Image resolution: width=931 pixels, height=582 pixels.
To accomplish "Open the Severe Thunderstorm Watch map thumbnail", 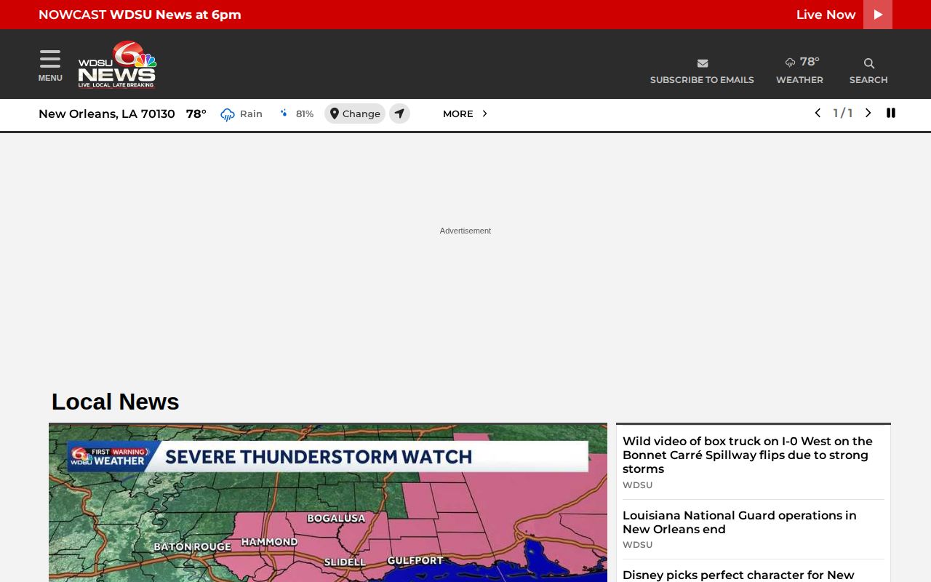I will tap(328, 503).
